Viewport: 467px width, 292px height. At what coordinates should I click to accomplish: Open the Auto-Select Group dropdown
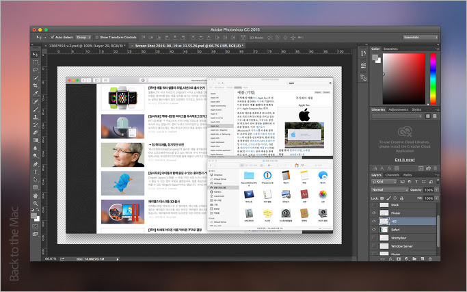[x=83, y=37]
